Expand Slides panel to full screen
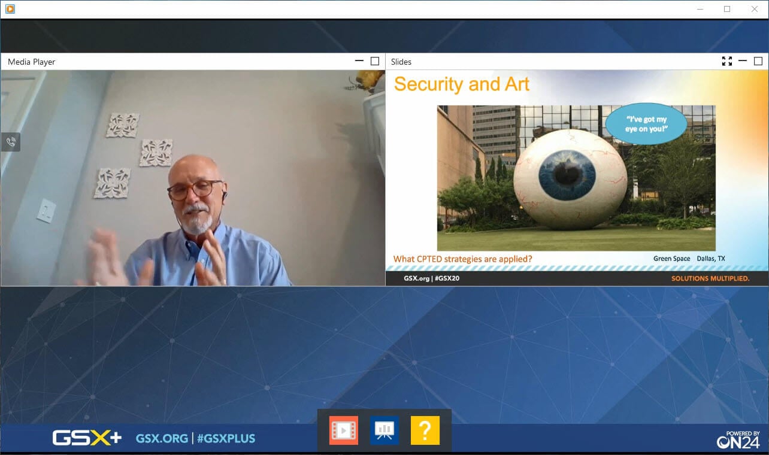This screenshot has height=455, width=769. tap(727, 61)
